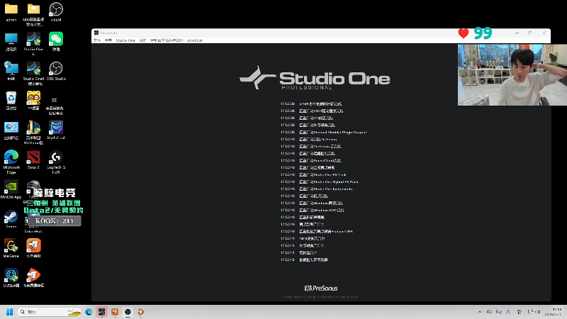Open the menu right of 'Studio One' in the menu bar
The image size is (567, 319).
pos(142,40)
